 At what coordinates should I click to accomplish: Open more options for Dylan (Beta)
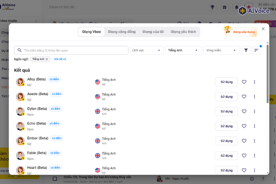click(254, 111)
